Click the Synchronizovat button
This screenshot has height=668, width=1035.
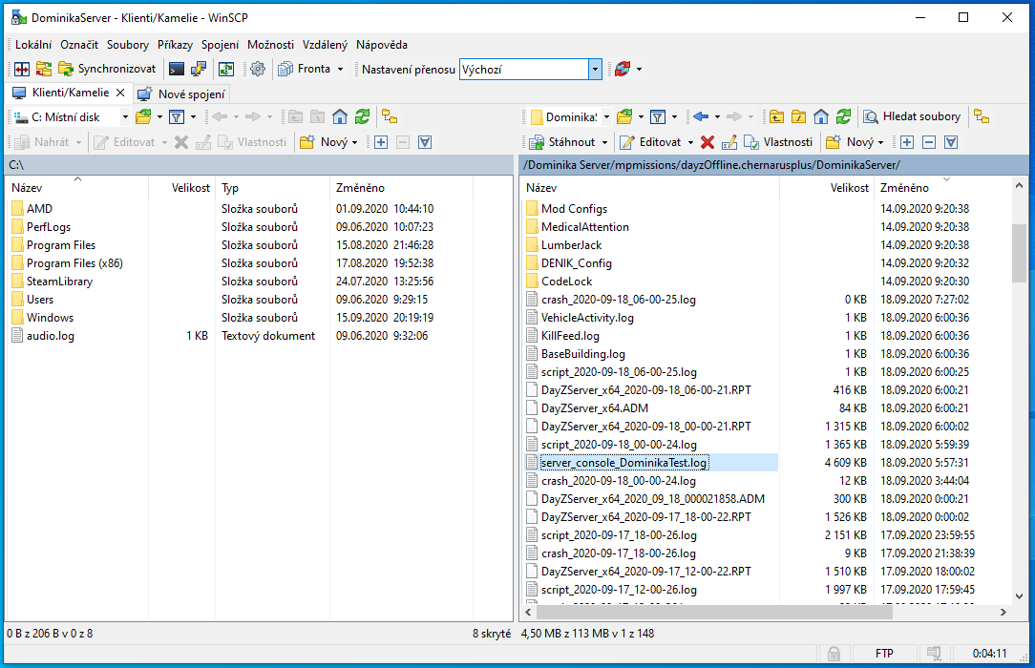107,69
